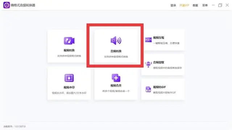Viewport: 232px width, 130px height.
Task: Click the 嗨格式音频转换器 title text
Action: coord(23,5)
